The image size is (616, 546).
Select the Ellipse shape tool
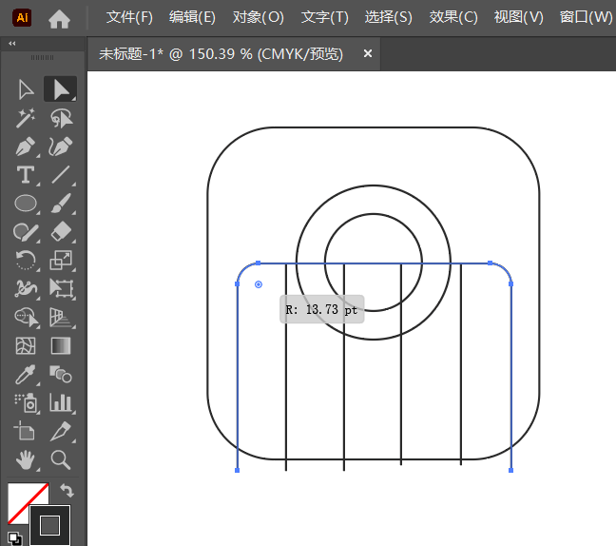pos(26,203)
